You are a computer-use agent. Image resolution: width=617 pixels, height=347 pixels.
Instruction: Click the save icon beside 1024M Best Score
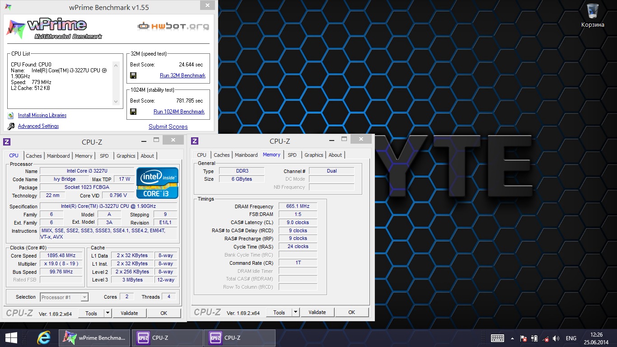133,112
